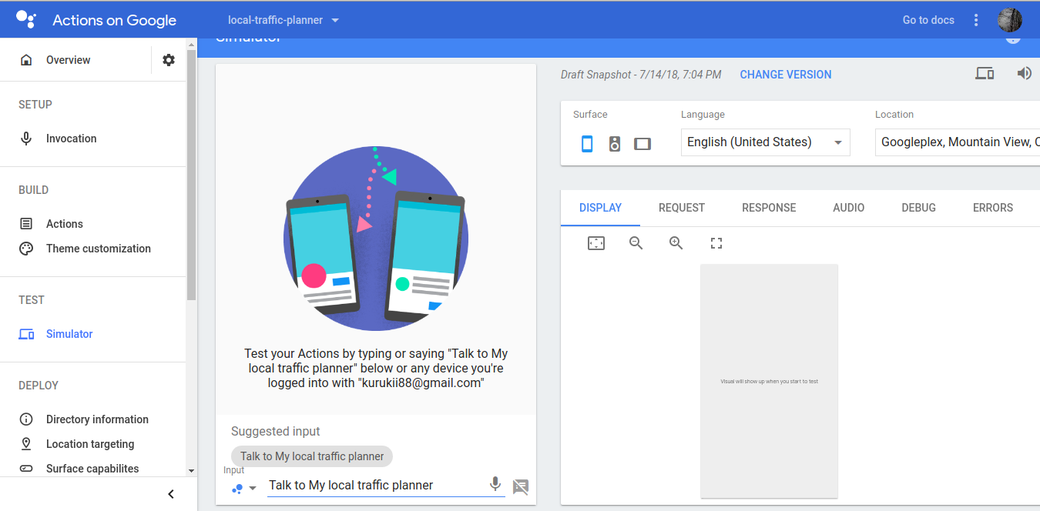Open Location targeting in the sidebar
Screen dimensions: 1040x511
[90, 444]
